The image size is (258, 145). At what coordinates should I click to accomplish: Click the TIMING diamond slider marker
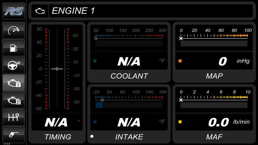click(57, 69)
